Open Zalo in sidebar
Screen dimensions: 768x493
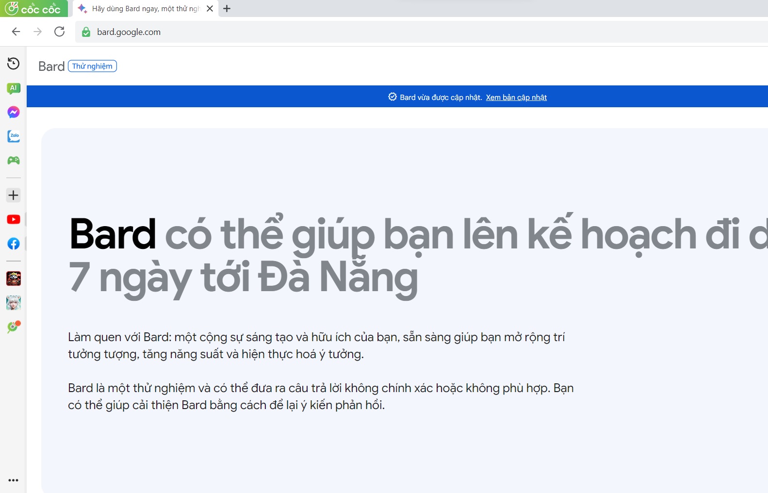[x=14, y=136]
